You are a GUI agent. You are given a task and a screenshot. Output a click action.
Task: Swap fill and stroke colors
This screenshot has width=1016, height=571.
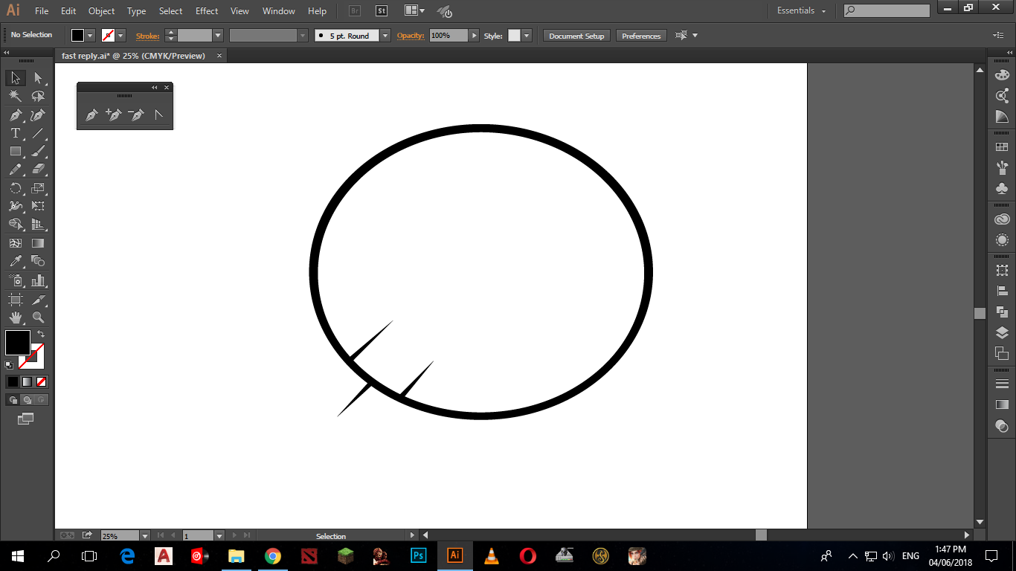41,334
